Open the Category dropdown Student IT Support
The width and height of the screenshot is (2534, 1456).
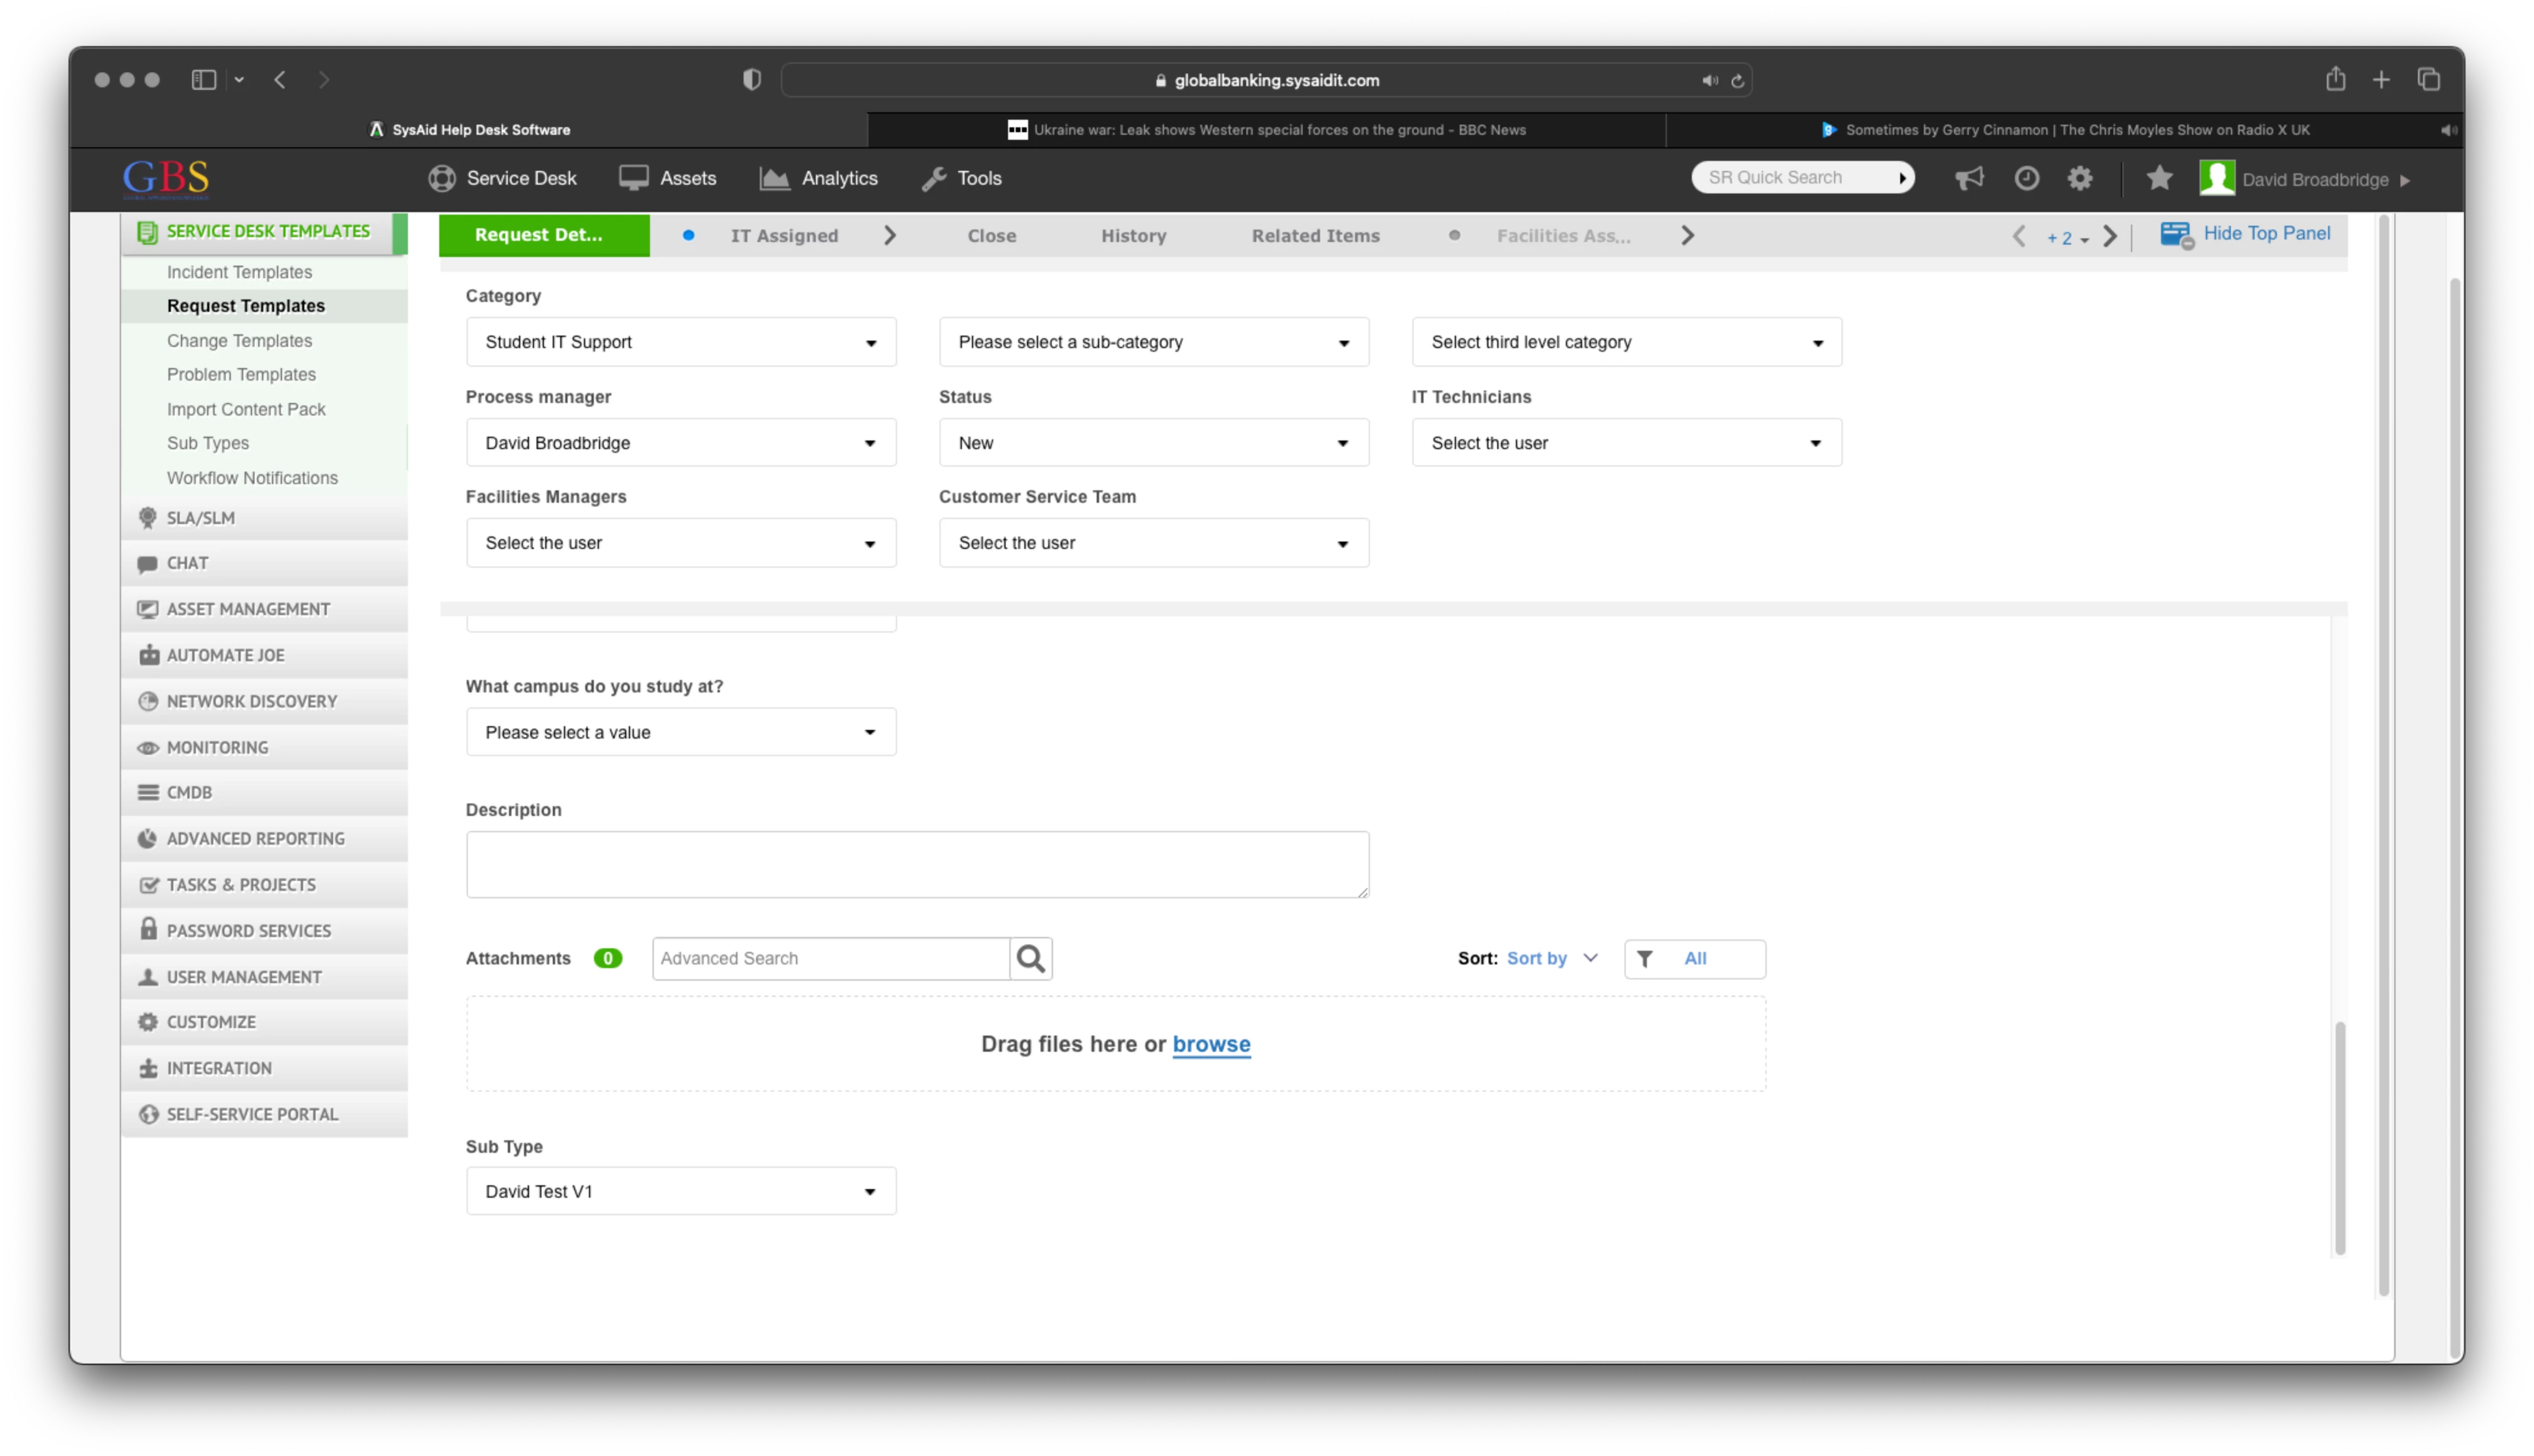pyautogui.click(x=680, y=342)
